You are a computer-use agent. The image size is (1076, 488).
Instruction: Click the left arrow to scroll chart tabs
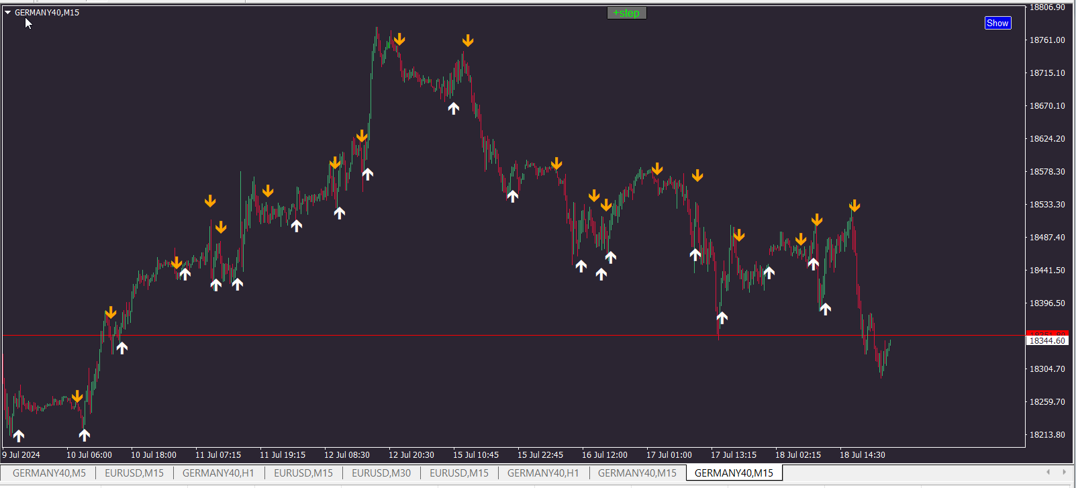1048,473
